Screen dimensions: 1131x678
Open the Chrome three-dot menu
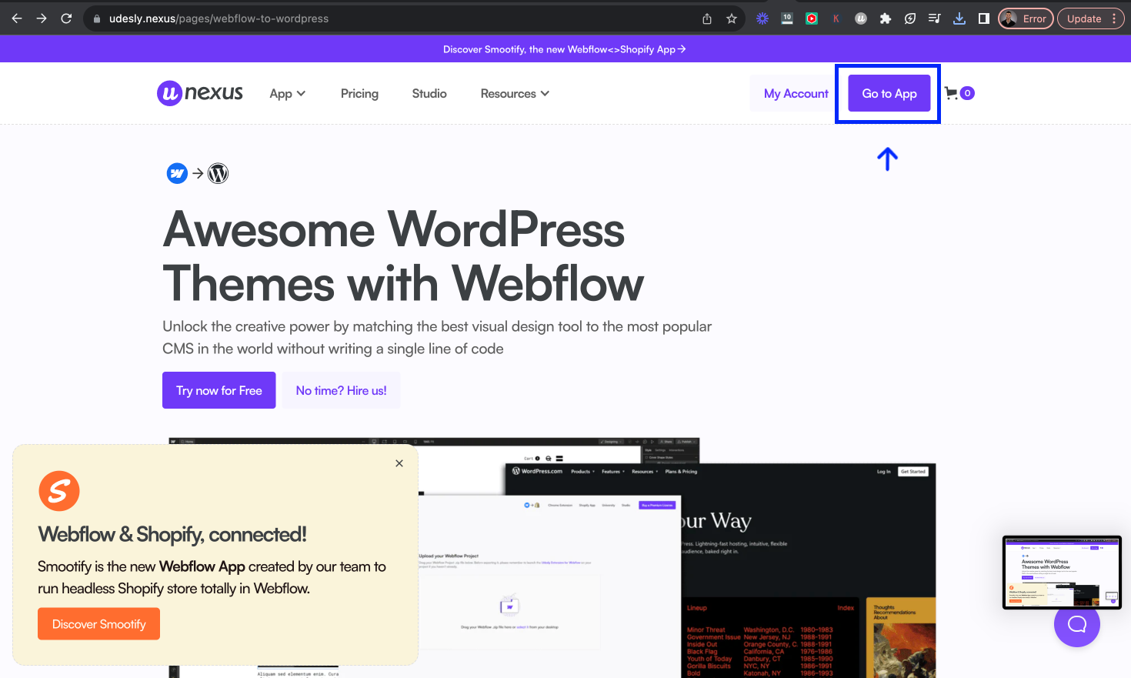1114,18
